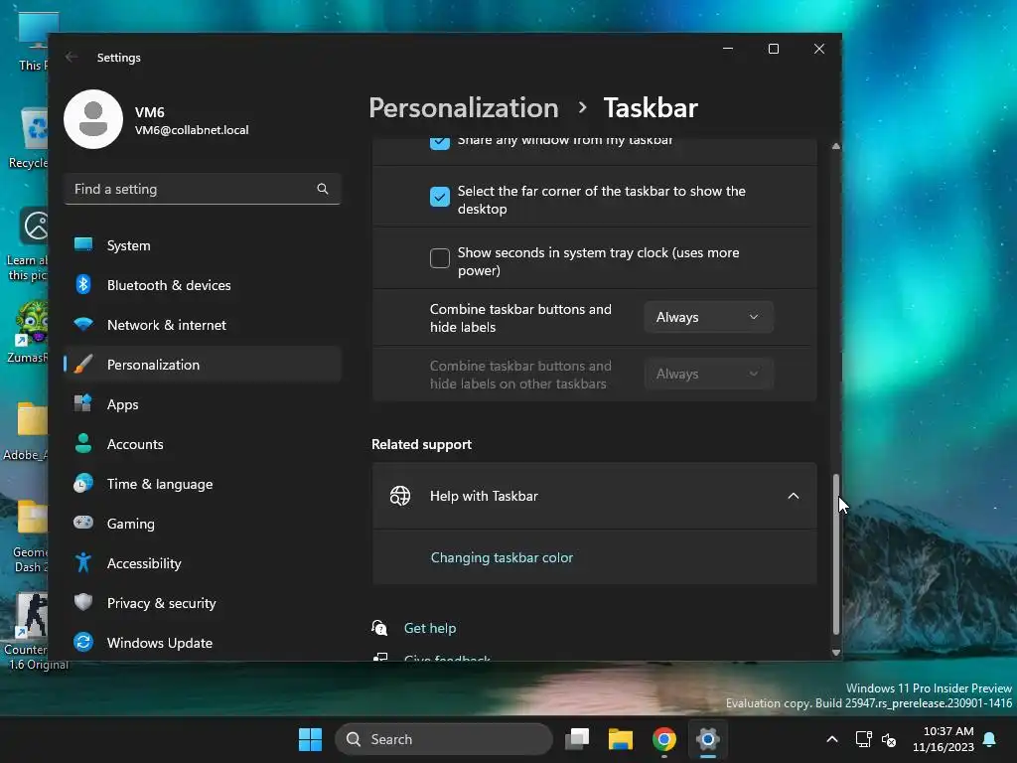Click the Privacy & security shield icon
1017x763 pixels.
[83, 602]
